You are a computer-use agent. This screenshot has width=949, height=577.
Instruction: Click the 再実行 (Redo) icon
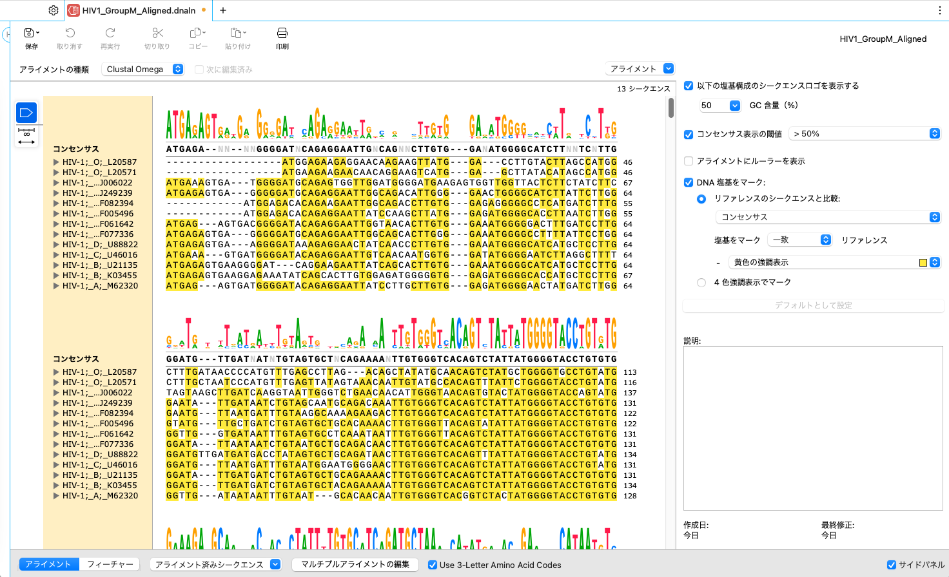110,33
